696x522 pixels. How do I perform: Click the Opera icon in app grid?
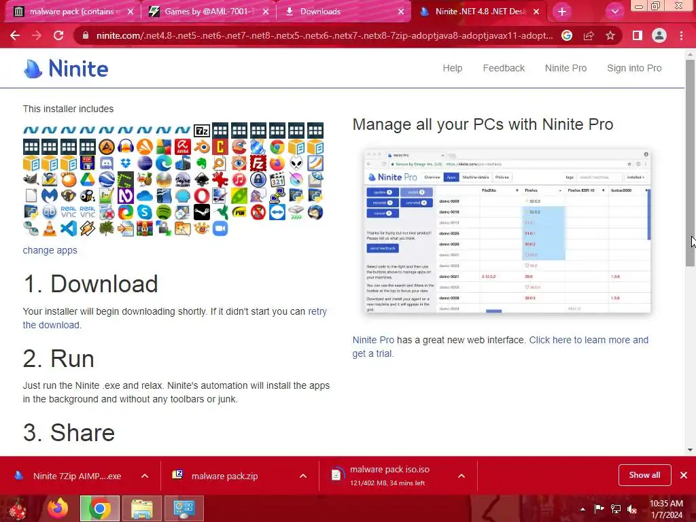point(202,196)
